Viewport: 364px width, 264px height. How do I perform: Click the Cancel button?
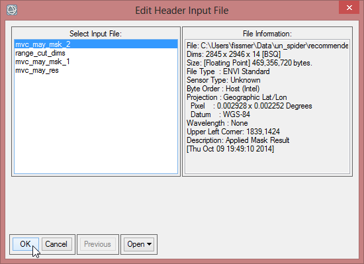click(56, 244)
